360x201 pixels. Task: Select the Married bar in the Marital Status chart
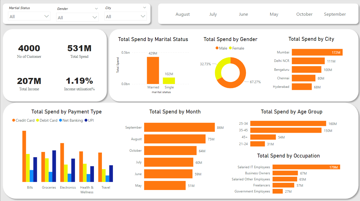tap(153, 70)
